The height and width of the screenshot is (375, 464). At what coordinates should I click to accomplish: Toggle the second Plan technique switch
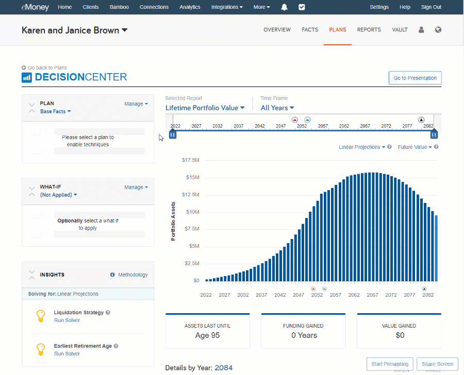[39, 149]
